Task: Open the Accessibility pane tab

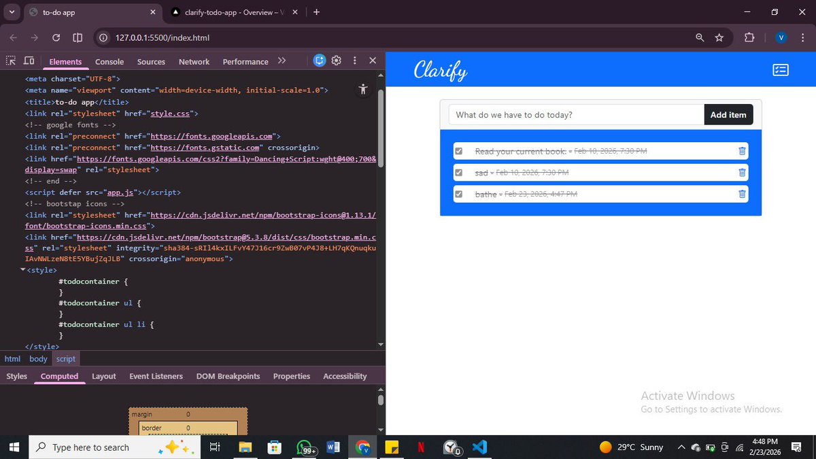Action: pyautogui.click(x=345, y=376)
